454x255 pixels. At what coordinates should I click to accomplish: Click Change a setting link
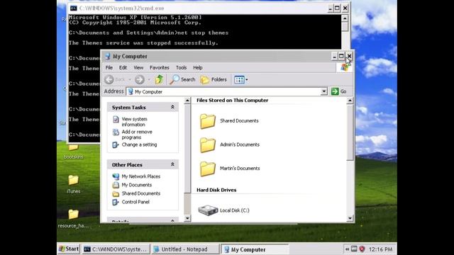click(x=139, y=144)
